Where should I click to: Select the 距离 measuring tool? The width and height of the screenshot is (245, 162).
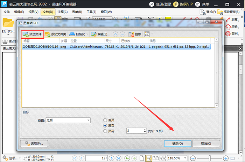point(232,20)
